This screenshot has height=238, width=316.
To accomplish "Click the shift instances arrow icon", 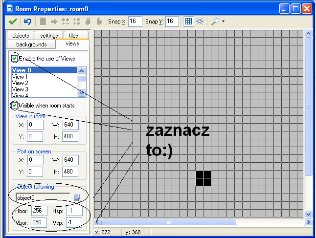I will (x=54, y=22).
